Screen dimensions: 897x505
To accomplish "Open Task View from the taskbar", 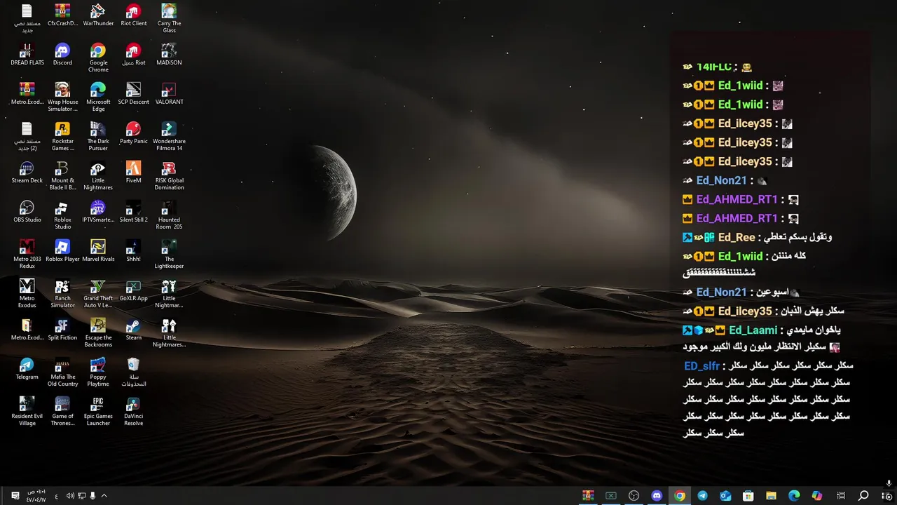I will 841,496.
